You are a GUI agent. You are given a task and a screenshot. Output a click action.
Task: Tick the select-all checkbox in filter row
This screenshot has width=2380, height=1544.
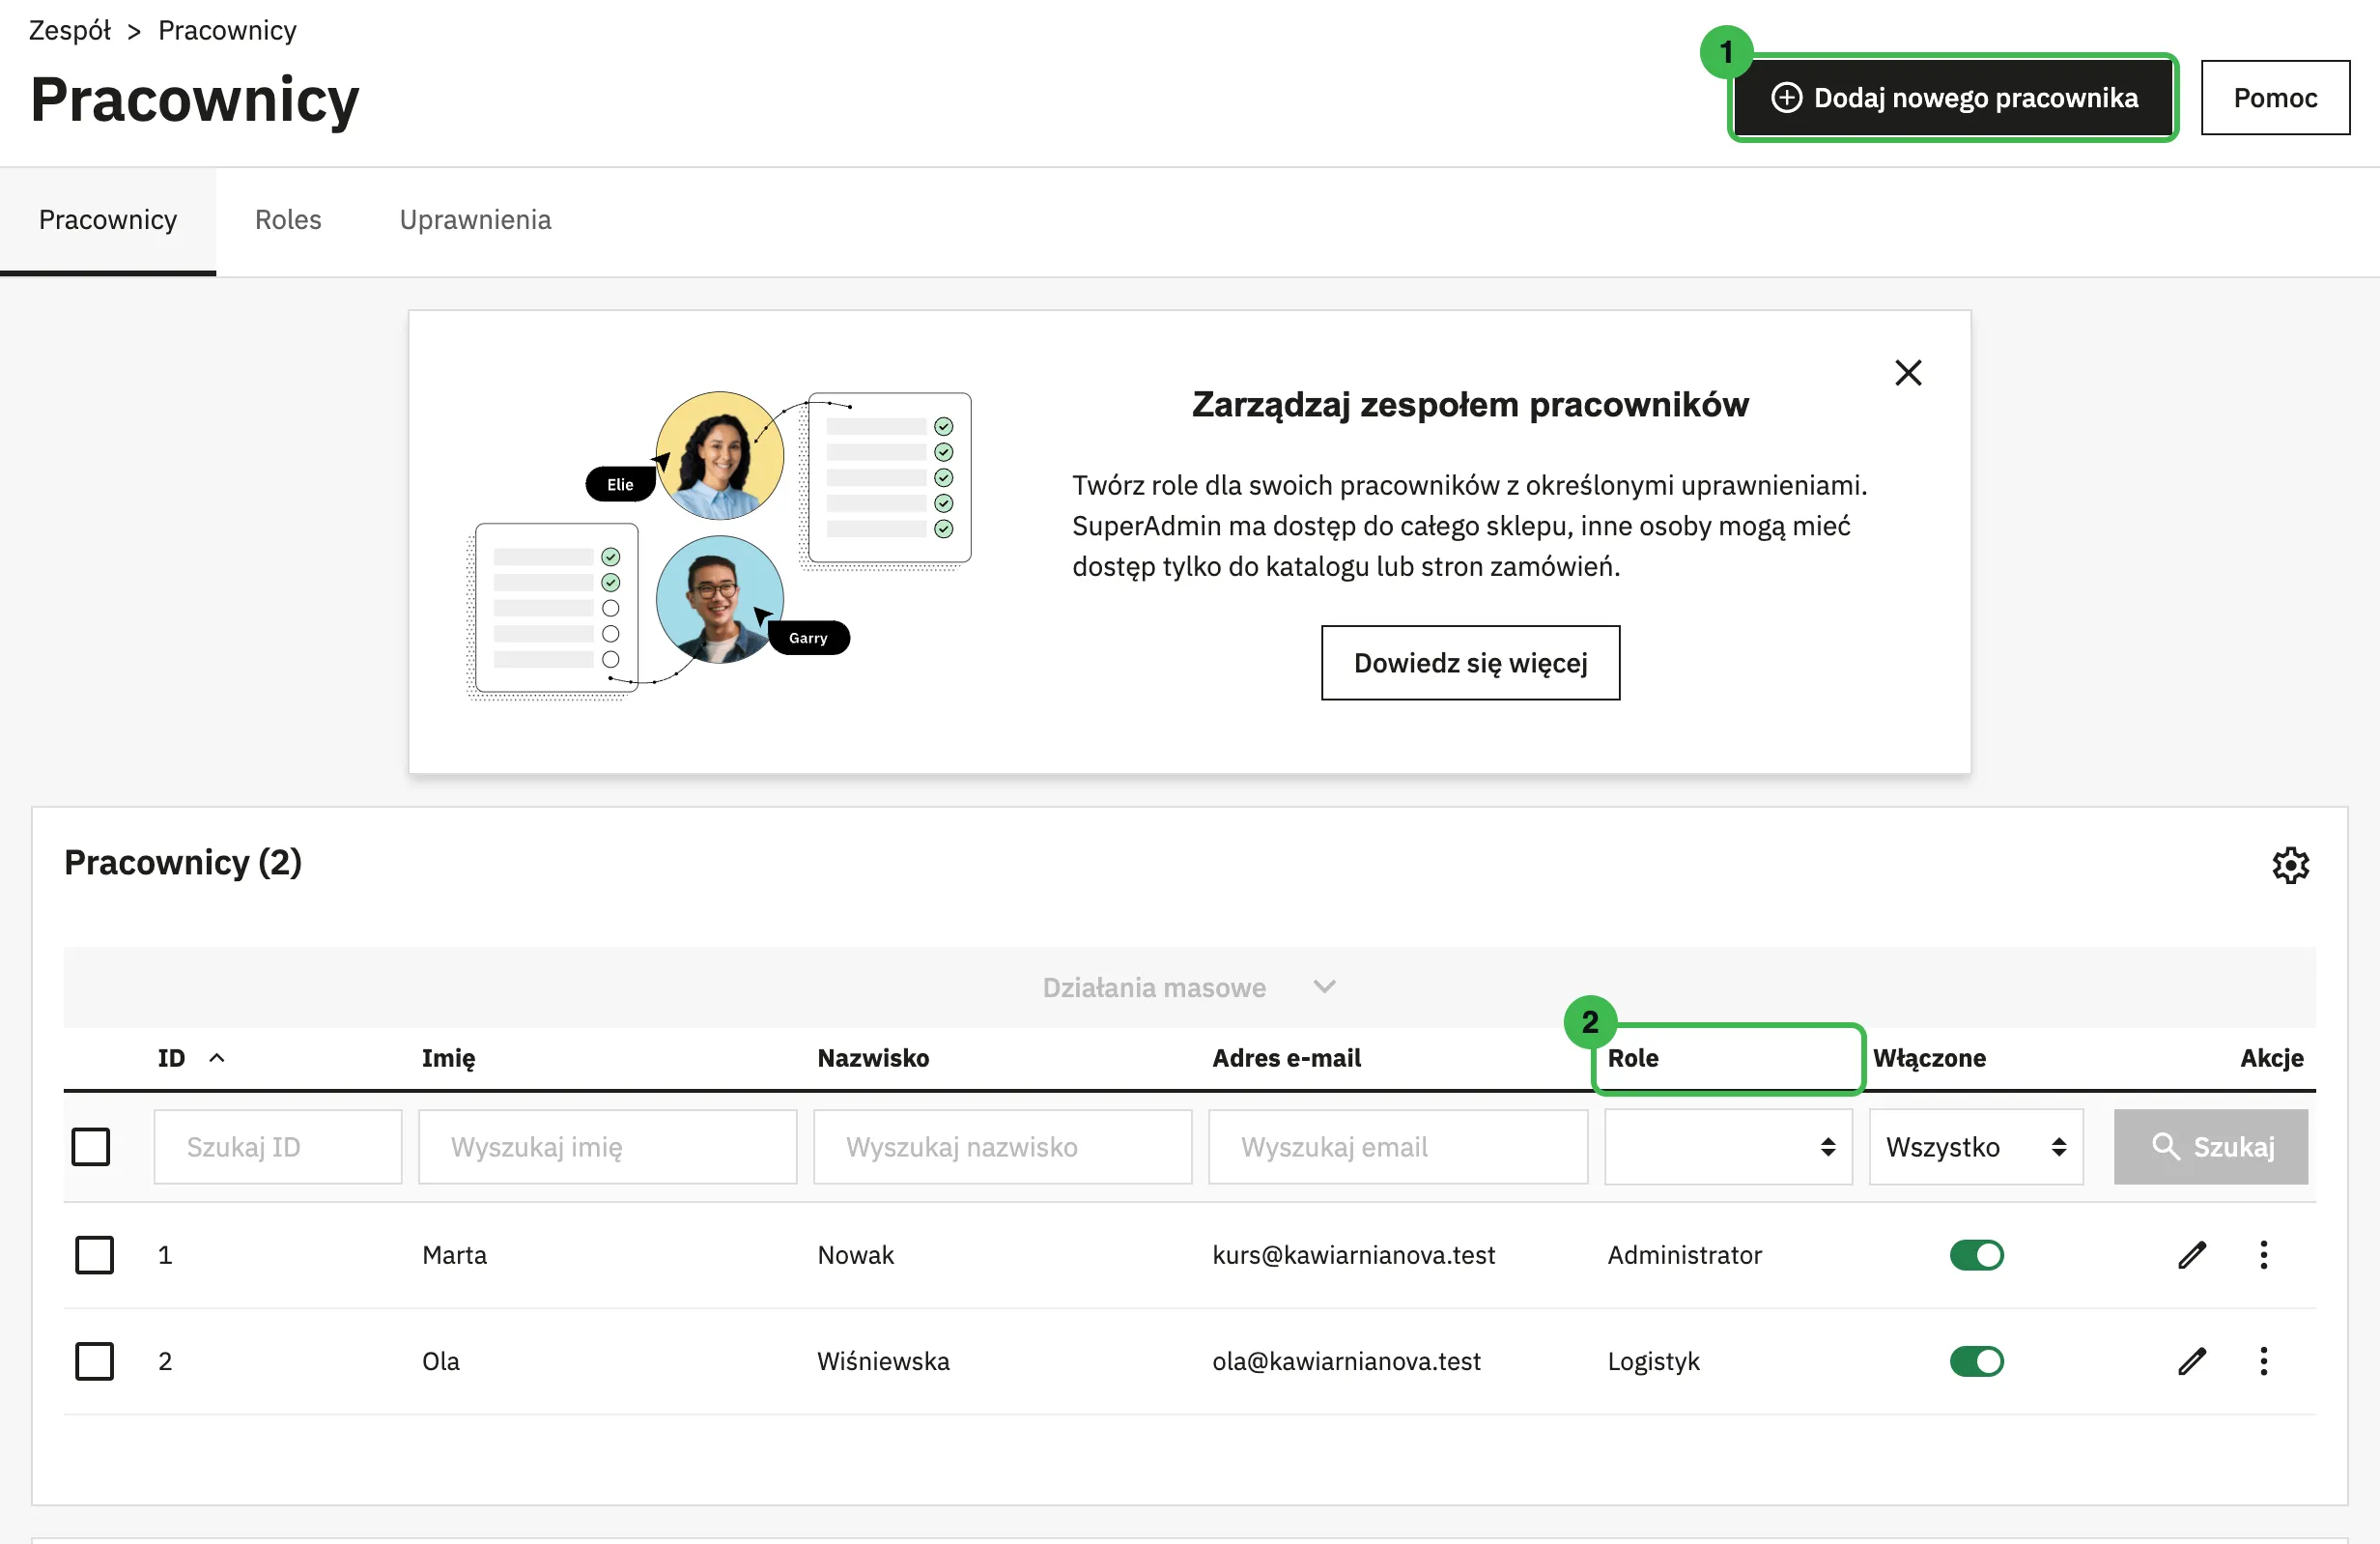coord(91,1147)
